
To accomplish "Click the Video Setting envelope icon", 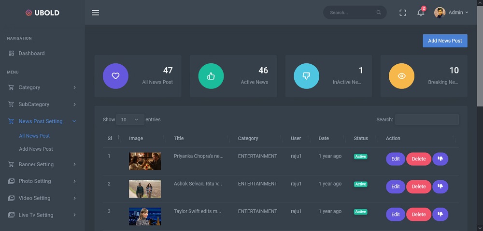I will [12, 198].
